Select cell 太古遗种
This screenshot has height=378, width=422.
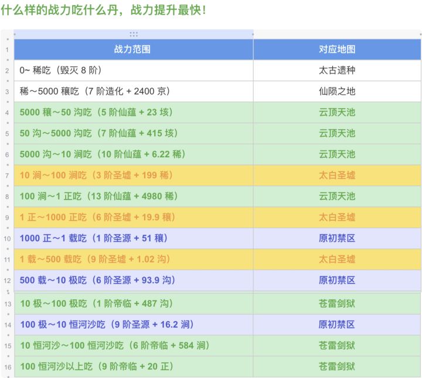337,70
